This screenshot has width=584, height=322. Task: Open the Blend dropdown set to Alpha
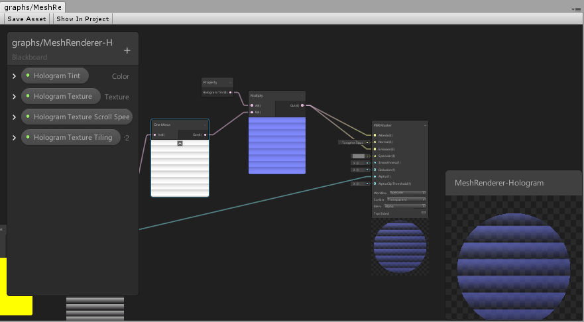[405, 206]
